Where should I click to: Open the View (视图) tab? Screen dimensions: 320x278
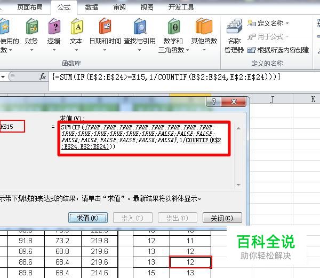click(147, 7)
